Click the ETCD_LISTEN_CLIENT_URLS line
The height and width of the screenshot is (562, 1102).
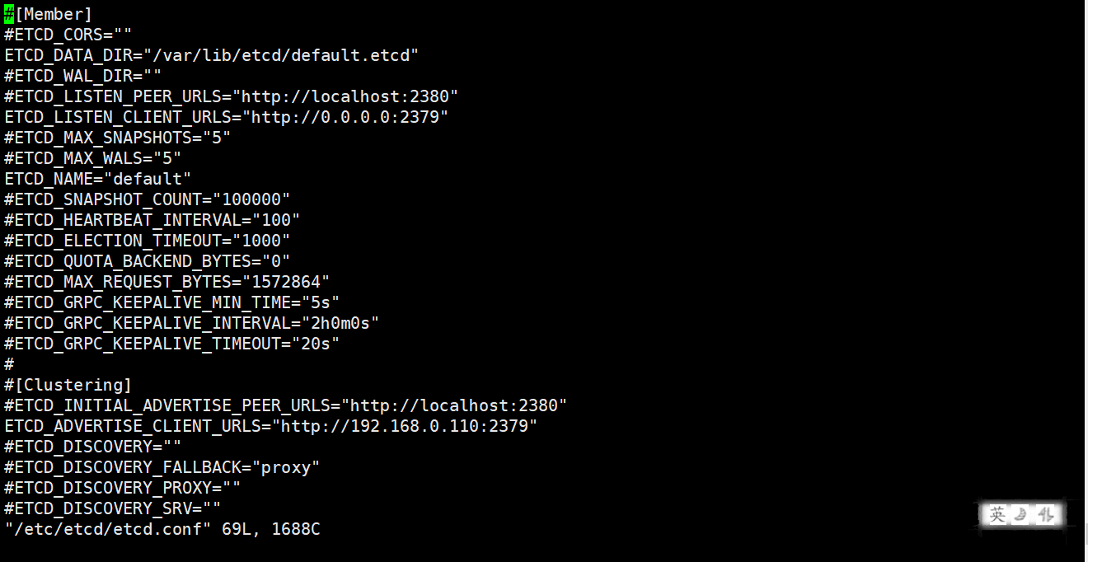pos(227,117)
